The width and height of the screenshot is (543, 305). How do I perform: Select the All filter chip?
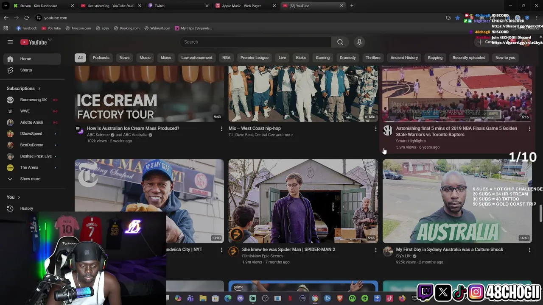[x=80, y=58]
